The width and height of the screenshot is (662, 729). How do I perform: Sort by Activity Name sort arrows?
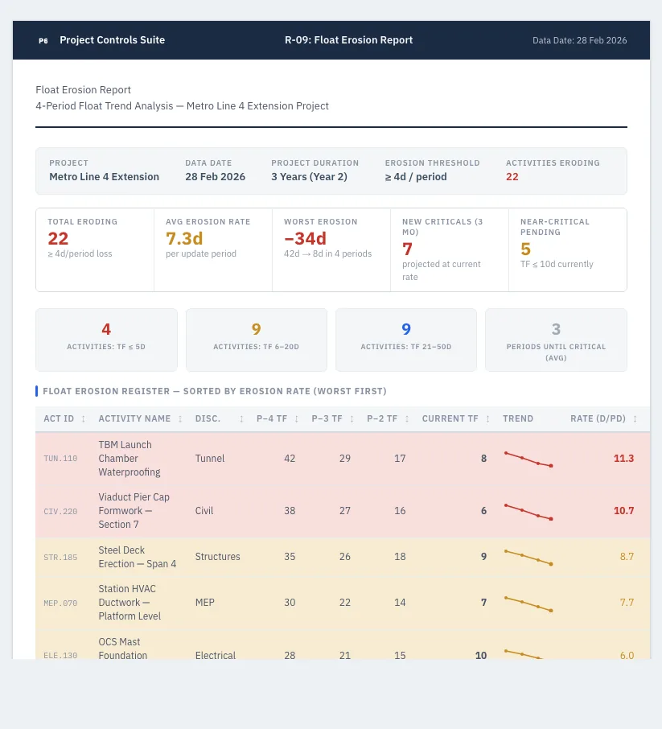180,419
